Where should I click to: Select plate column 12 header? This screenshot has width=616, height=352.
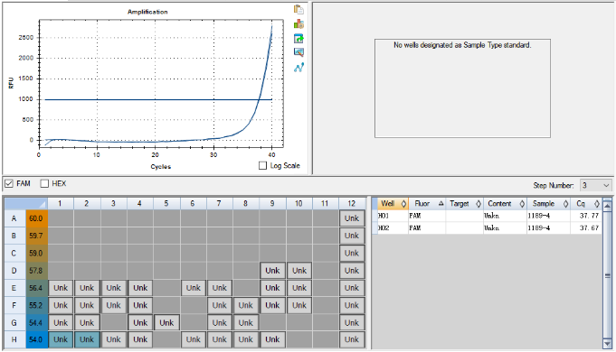(352, 203)
